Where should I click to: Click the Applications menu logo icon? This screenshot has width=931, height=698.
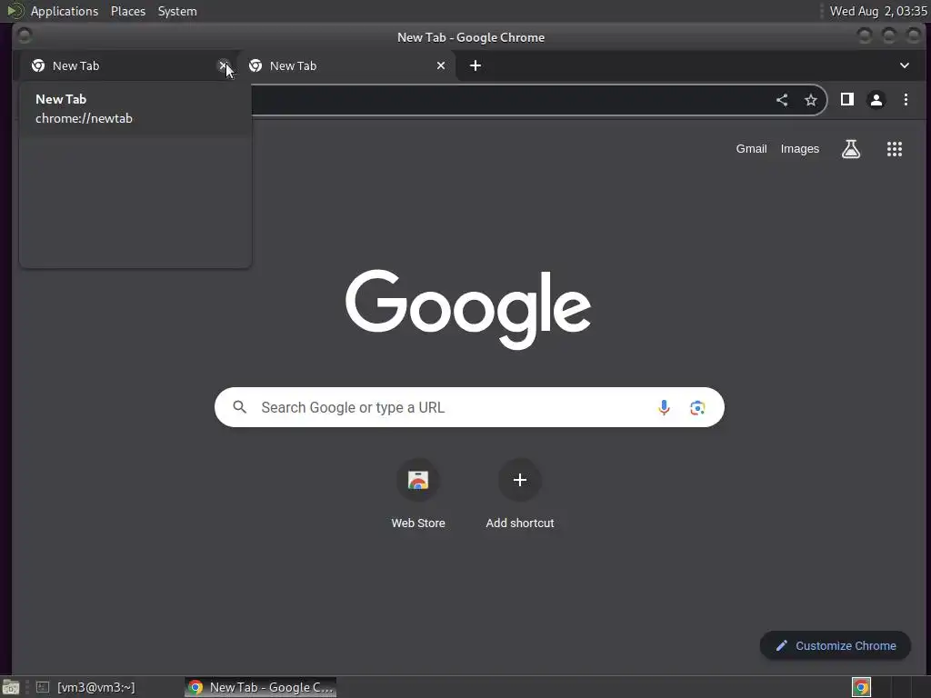(15, 11)
